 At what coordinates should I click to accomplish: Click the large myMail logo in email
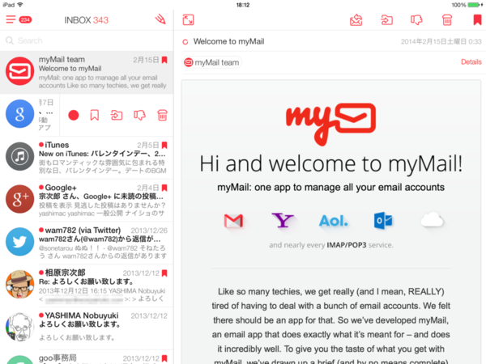(x=330, y=124)
